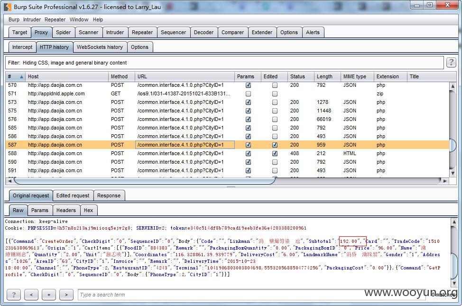This screenshot has width=462, height=306.
Task: Open the Intruder menu in menu bar
Action: [32, 19]
